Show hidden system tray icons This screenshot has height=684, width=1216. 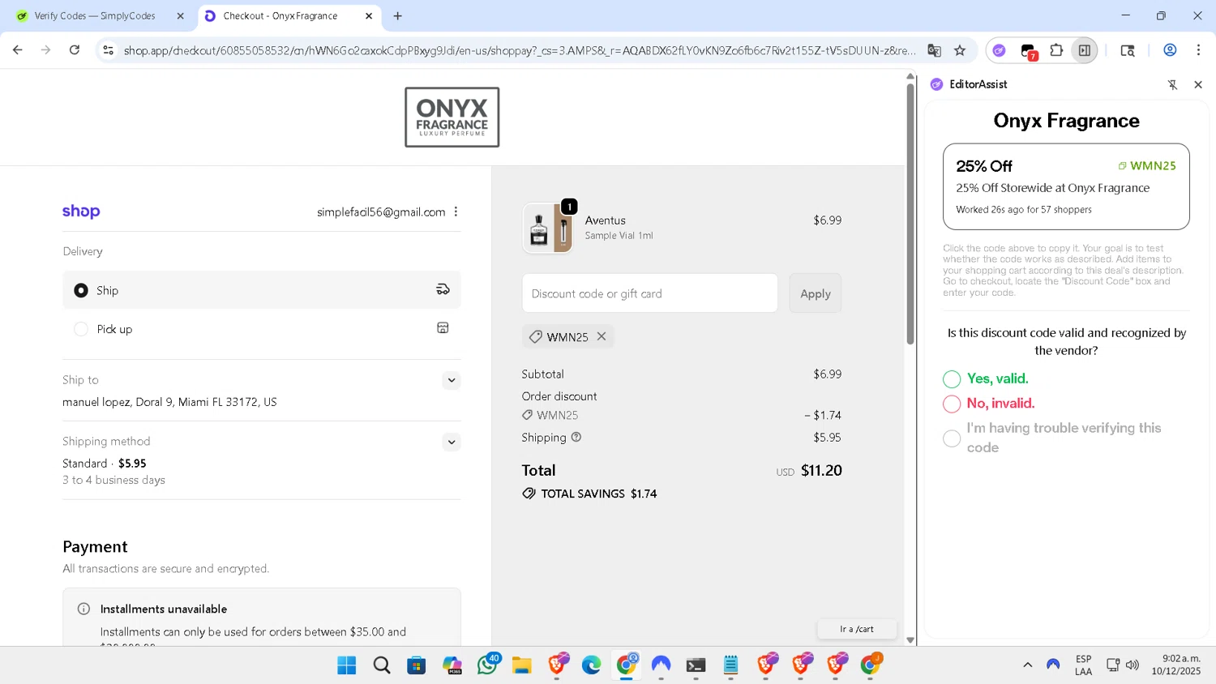[1027, 665]
